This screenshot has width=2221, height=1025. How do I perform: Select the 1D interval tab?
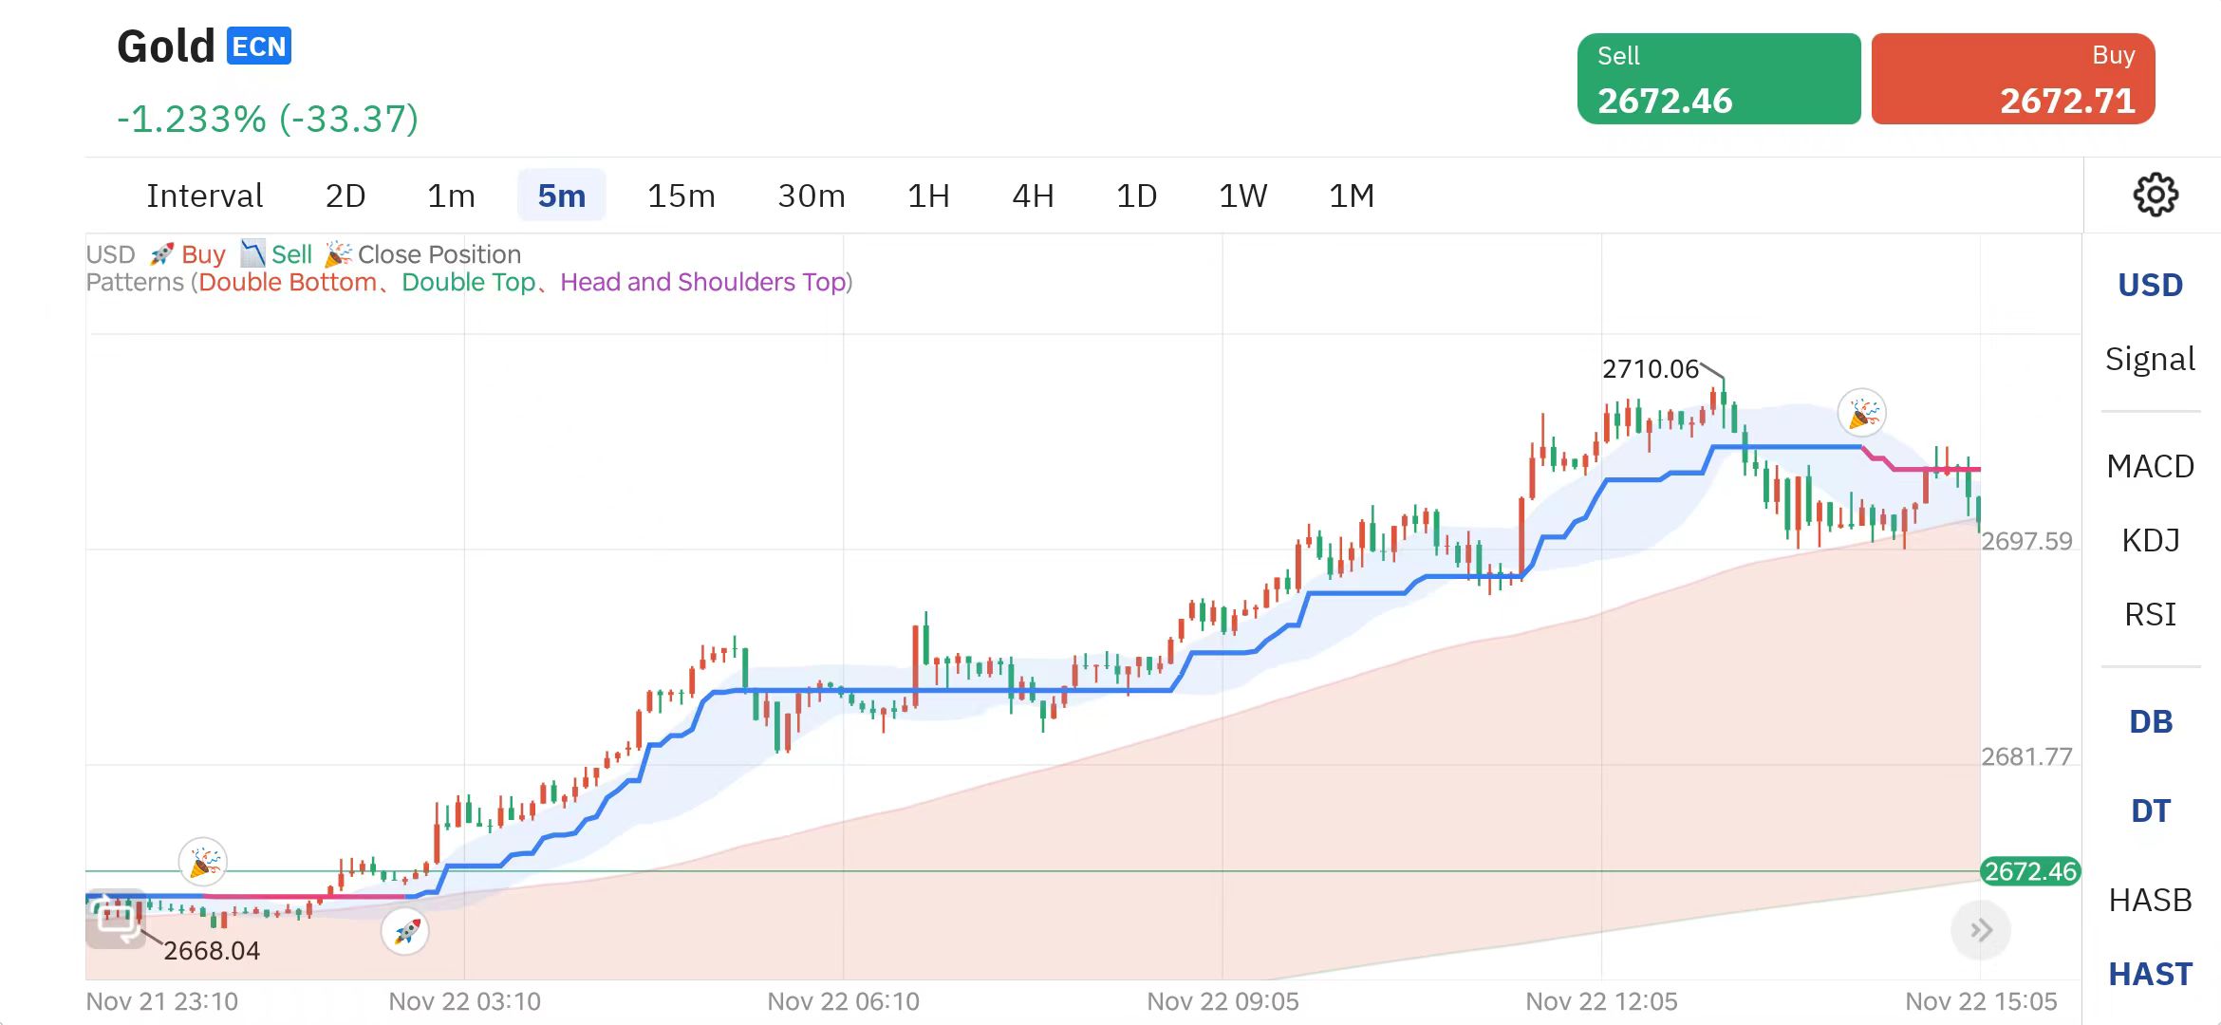[x=1135, y=196]
